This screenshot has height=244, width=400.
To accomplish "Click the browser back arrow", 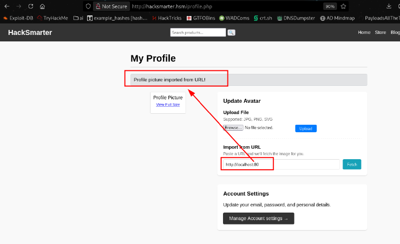I will pos(7,6).
